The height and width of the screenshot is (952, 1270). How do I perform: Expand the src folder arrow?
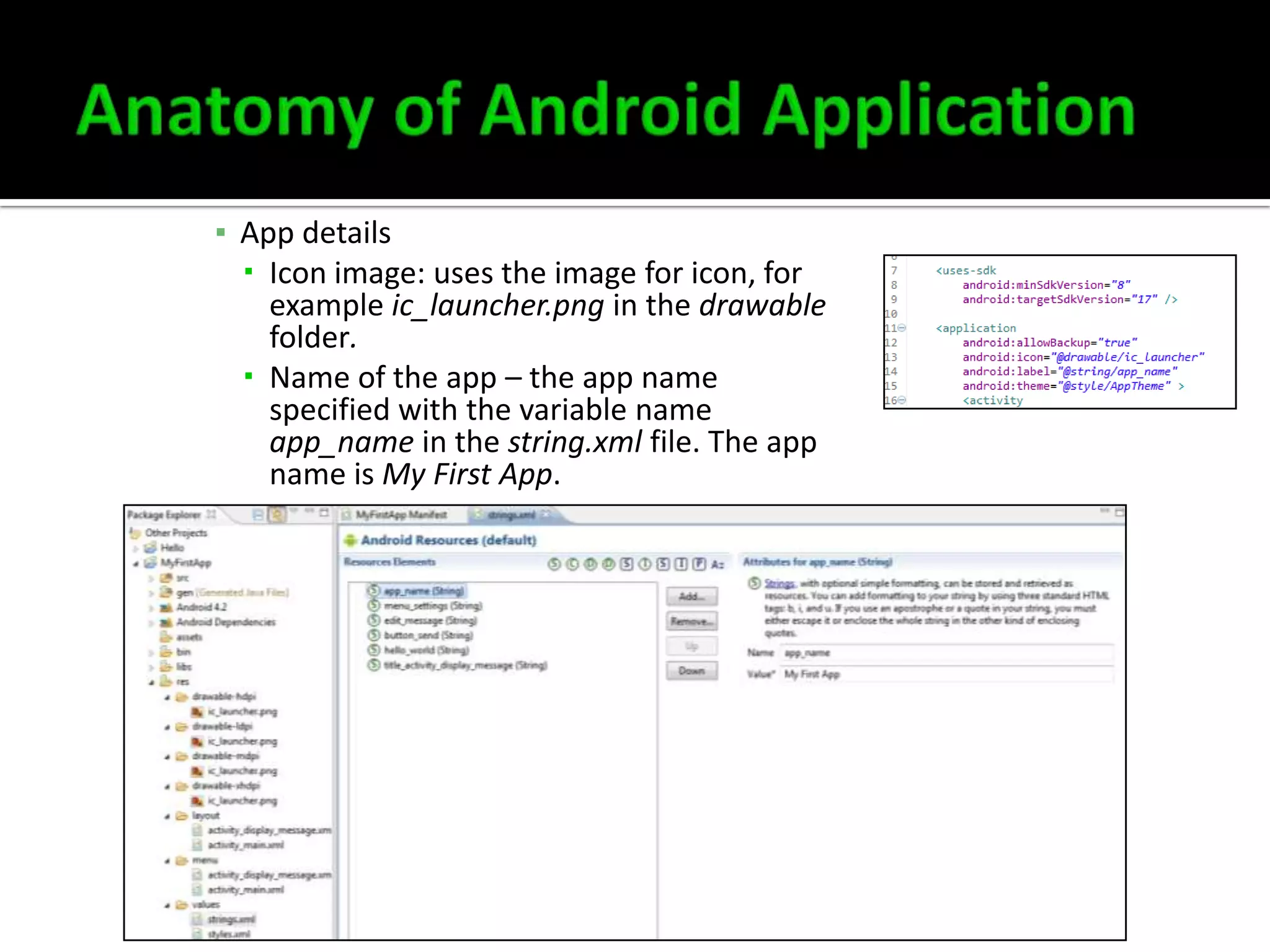coord(151,578)
